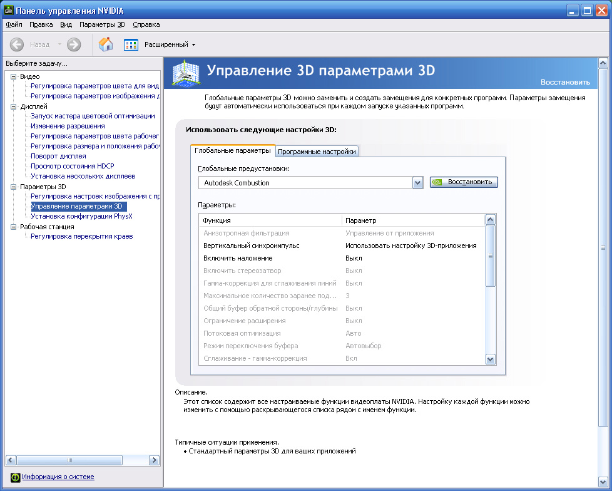Open the Home page icon
612x491 pixels.
coord(106,44)
